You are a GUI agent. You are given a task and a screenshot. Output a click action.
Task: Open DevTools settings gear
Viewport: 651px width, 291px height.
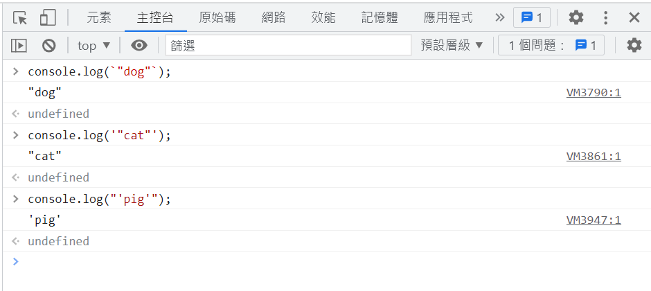tap(576, 17)
